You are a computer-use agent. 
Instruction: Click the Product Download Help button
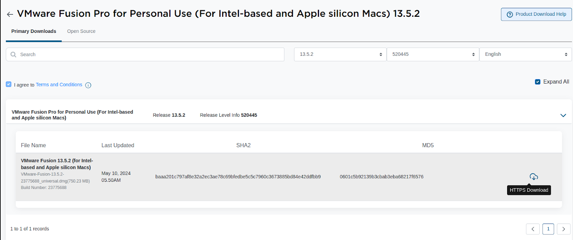[536, 14]
